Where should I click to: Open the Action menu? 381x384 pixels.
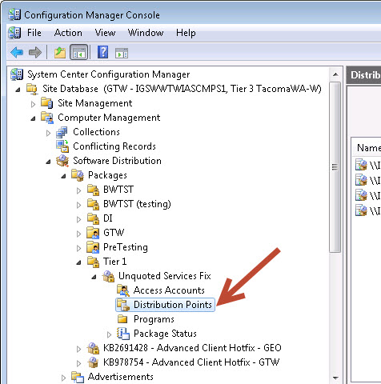tap(68, 33)
